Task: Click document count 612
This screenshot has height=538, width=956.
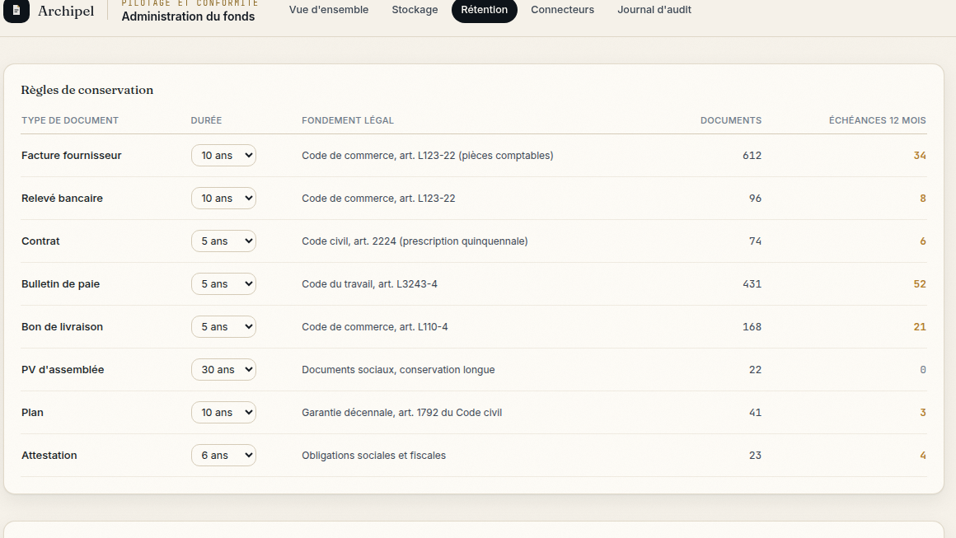Action: (x=752, y=156)
